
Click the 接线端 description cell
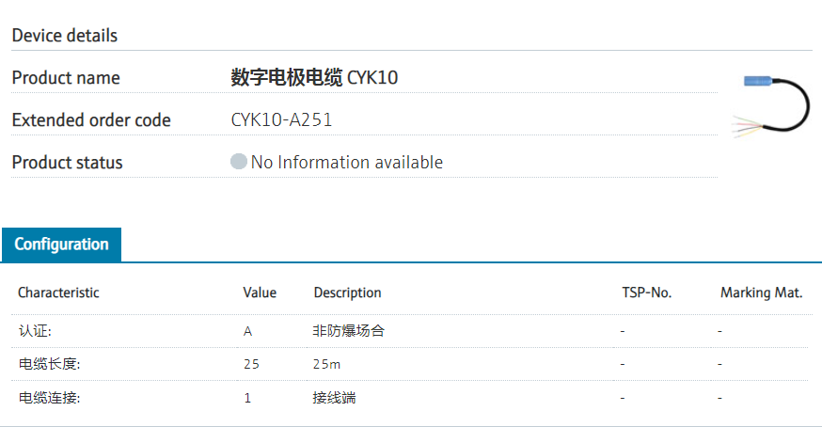coord(335,398)
